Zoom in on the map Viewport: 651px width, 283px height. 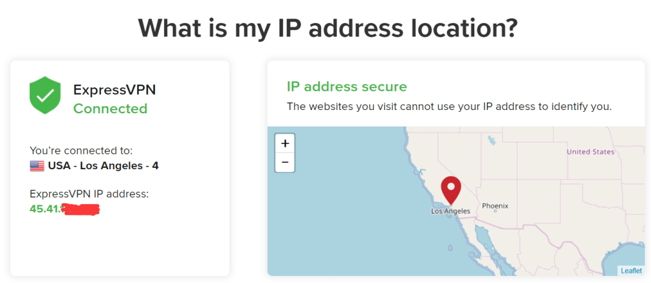(x=285, y=143)
